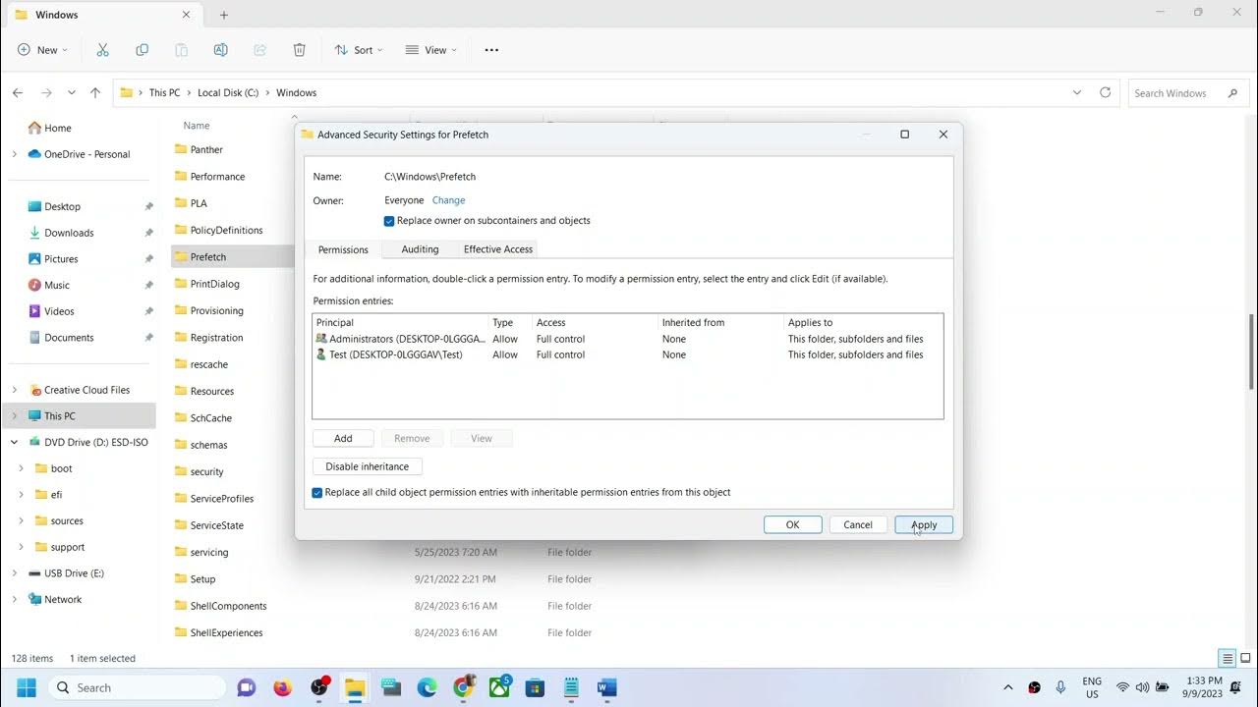Expand the USB Drive (E:) node
Screen dimensions: 1258x707
click(x=14, y=573)
